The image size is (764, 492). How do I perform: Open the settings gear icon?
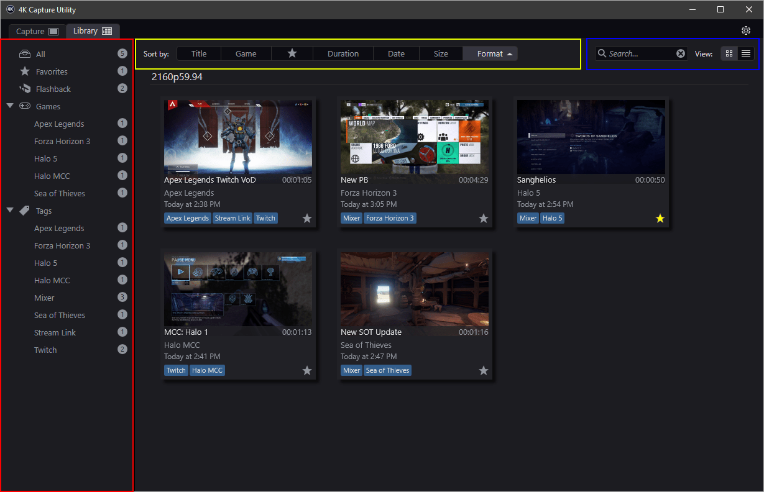(746, 30)
